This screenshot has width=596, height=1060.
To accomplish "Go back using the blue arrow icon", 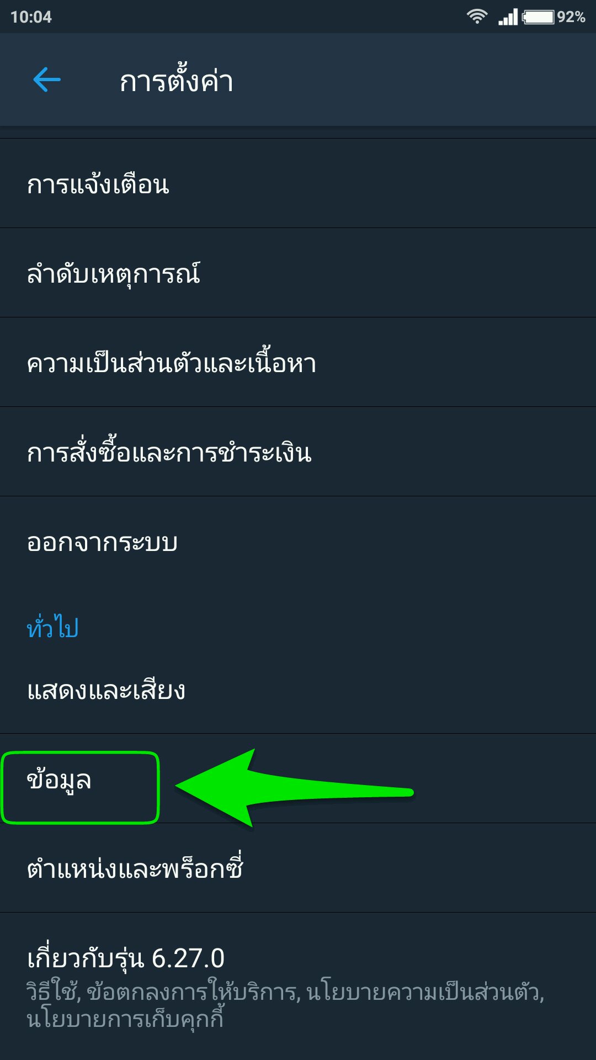I will pyautogui.click(x=47, y=81).
